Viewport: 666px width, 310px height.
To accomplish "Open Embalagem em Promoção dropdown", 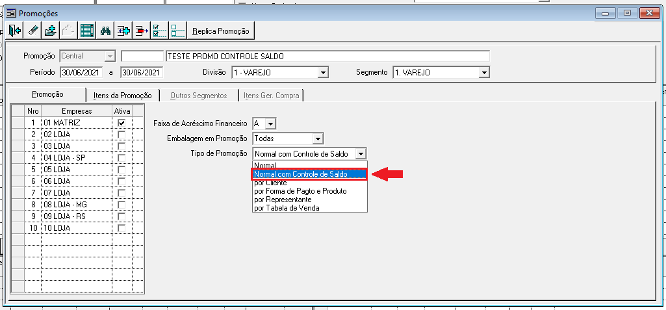I will click(317, 138).
